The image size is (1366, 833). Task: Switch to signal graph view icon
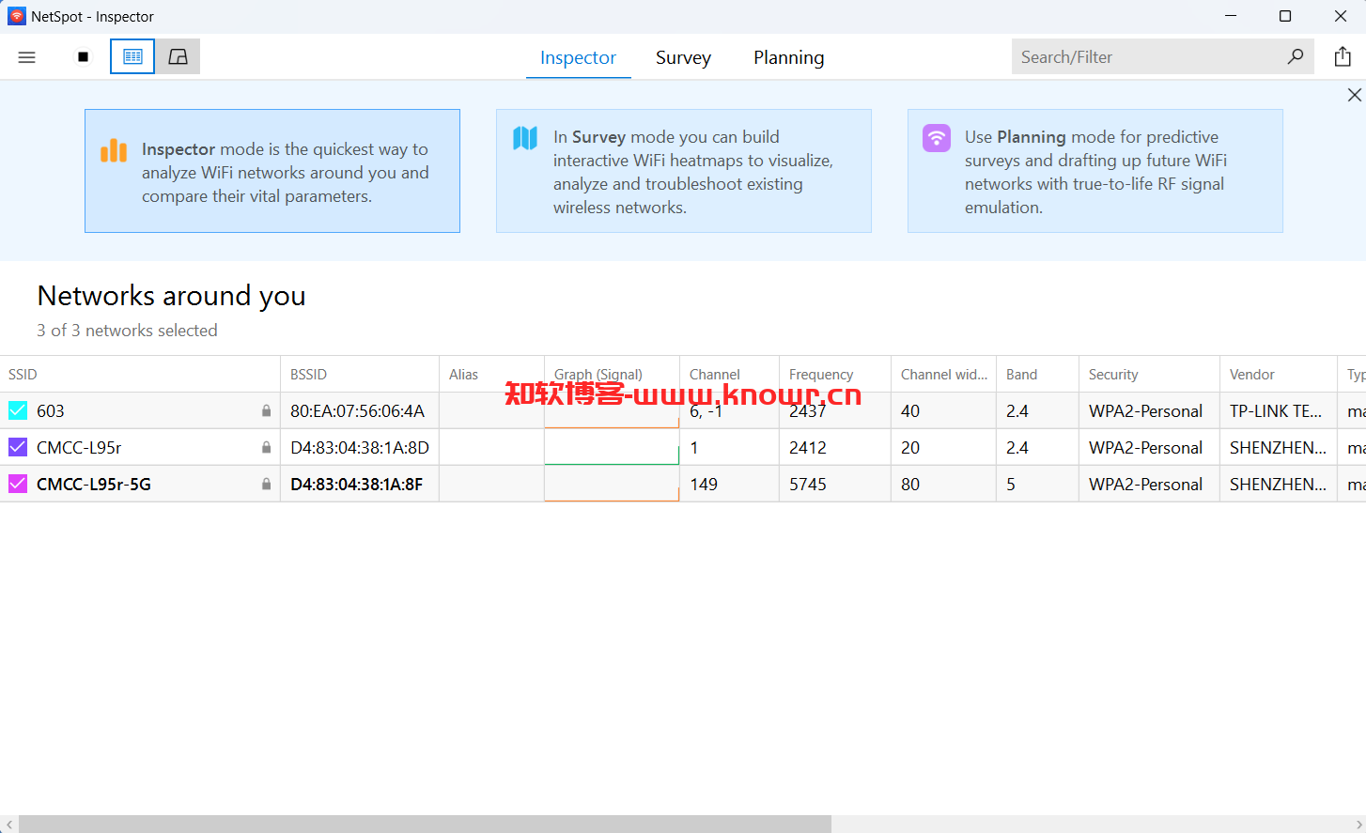point(178,56)
